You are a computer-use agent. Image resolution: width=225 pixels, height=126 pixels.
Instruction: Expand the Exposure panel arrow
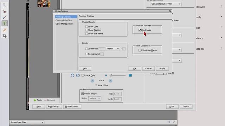click(221, 6)
